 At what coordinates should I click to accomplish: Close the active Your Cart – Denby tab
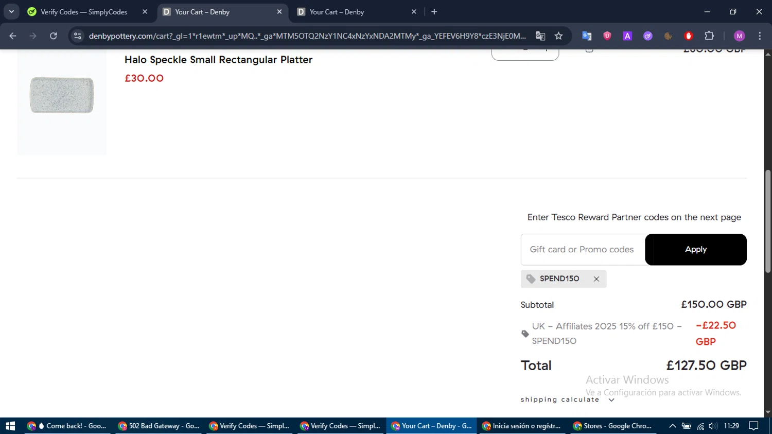pos(279,12)
